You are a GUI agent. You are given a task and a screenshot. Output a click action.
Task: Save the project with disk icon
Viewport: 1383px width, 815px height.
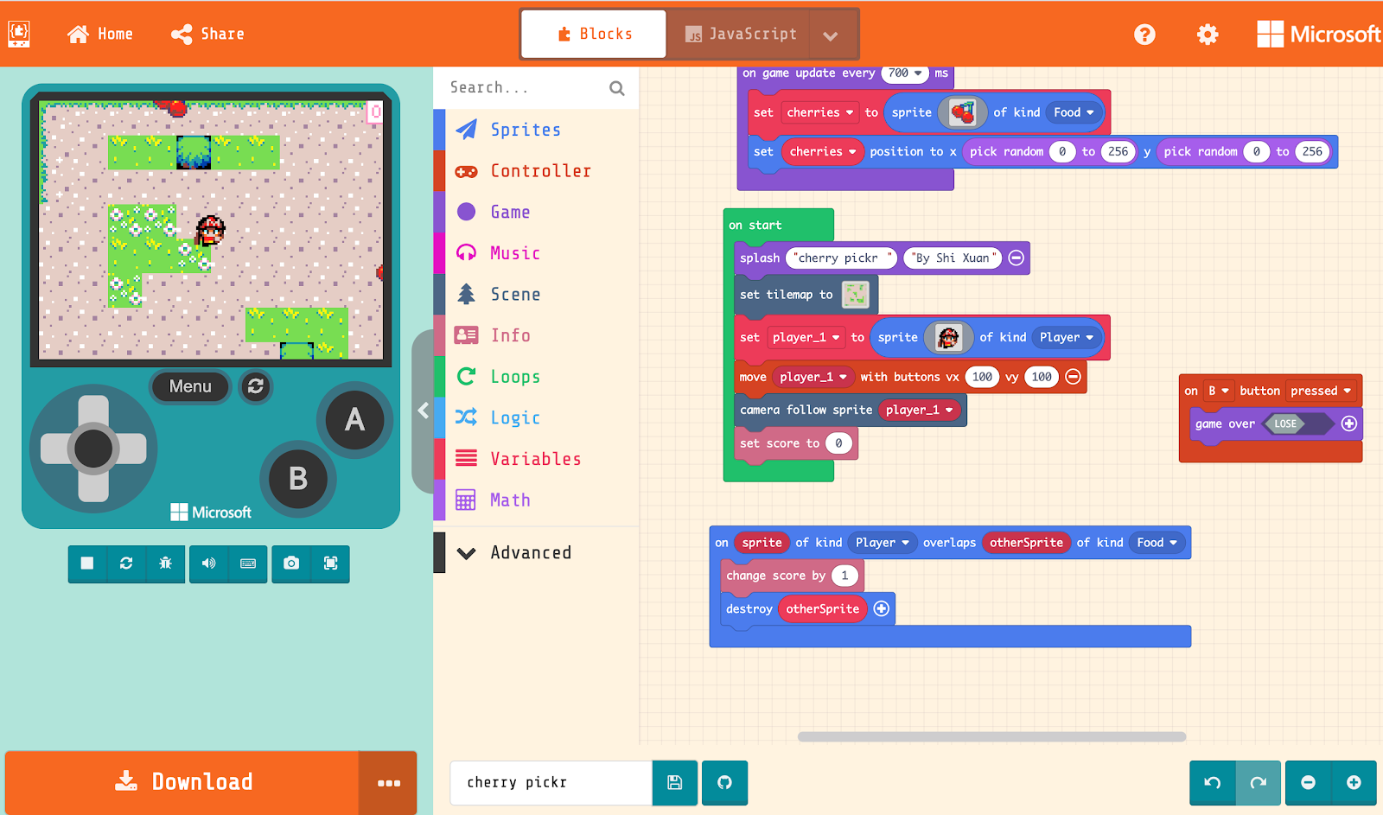pos(675,782)
